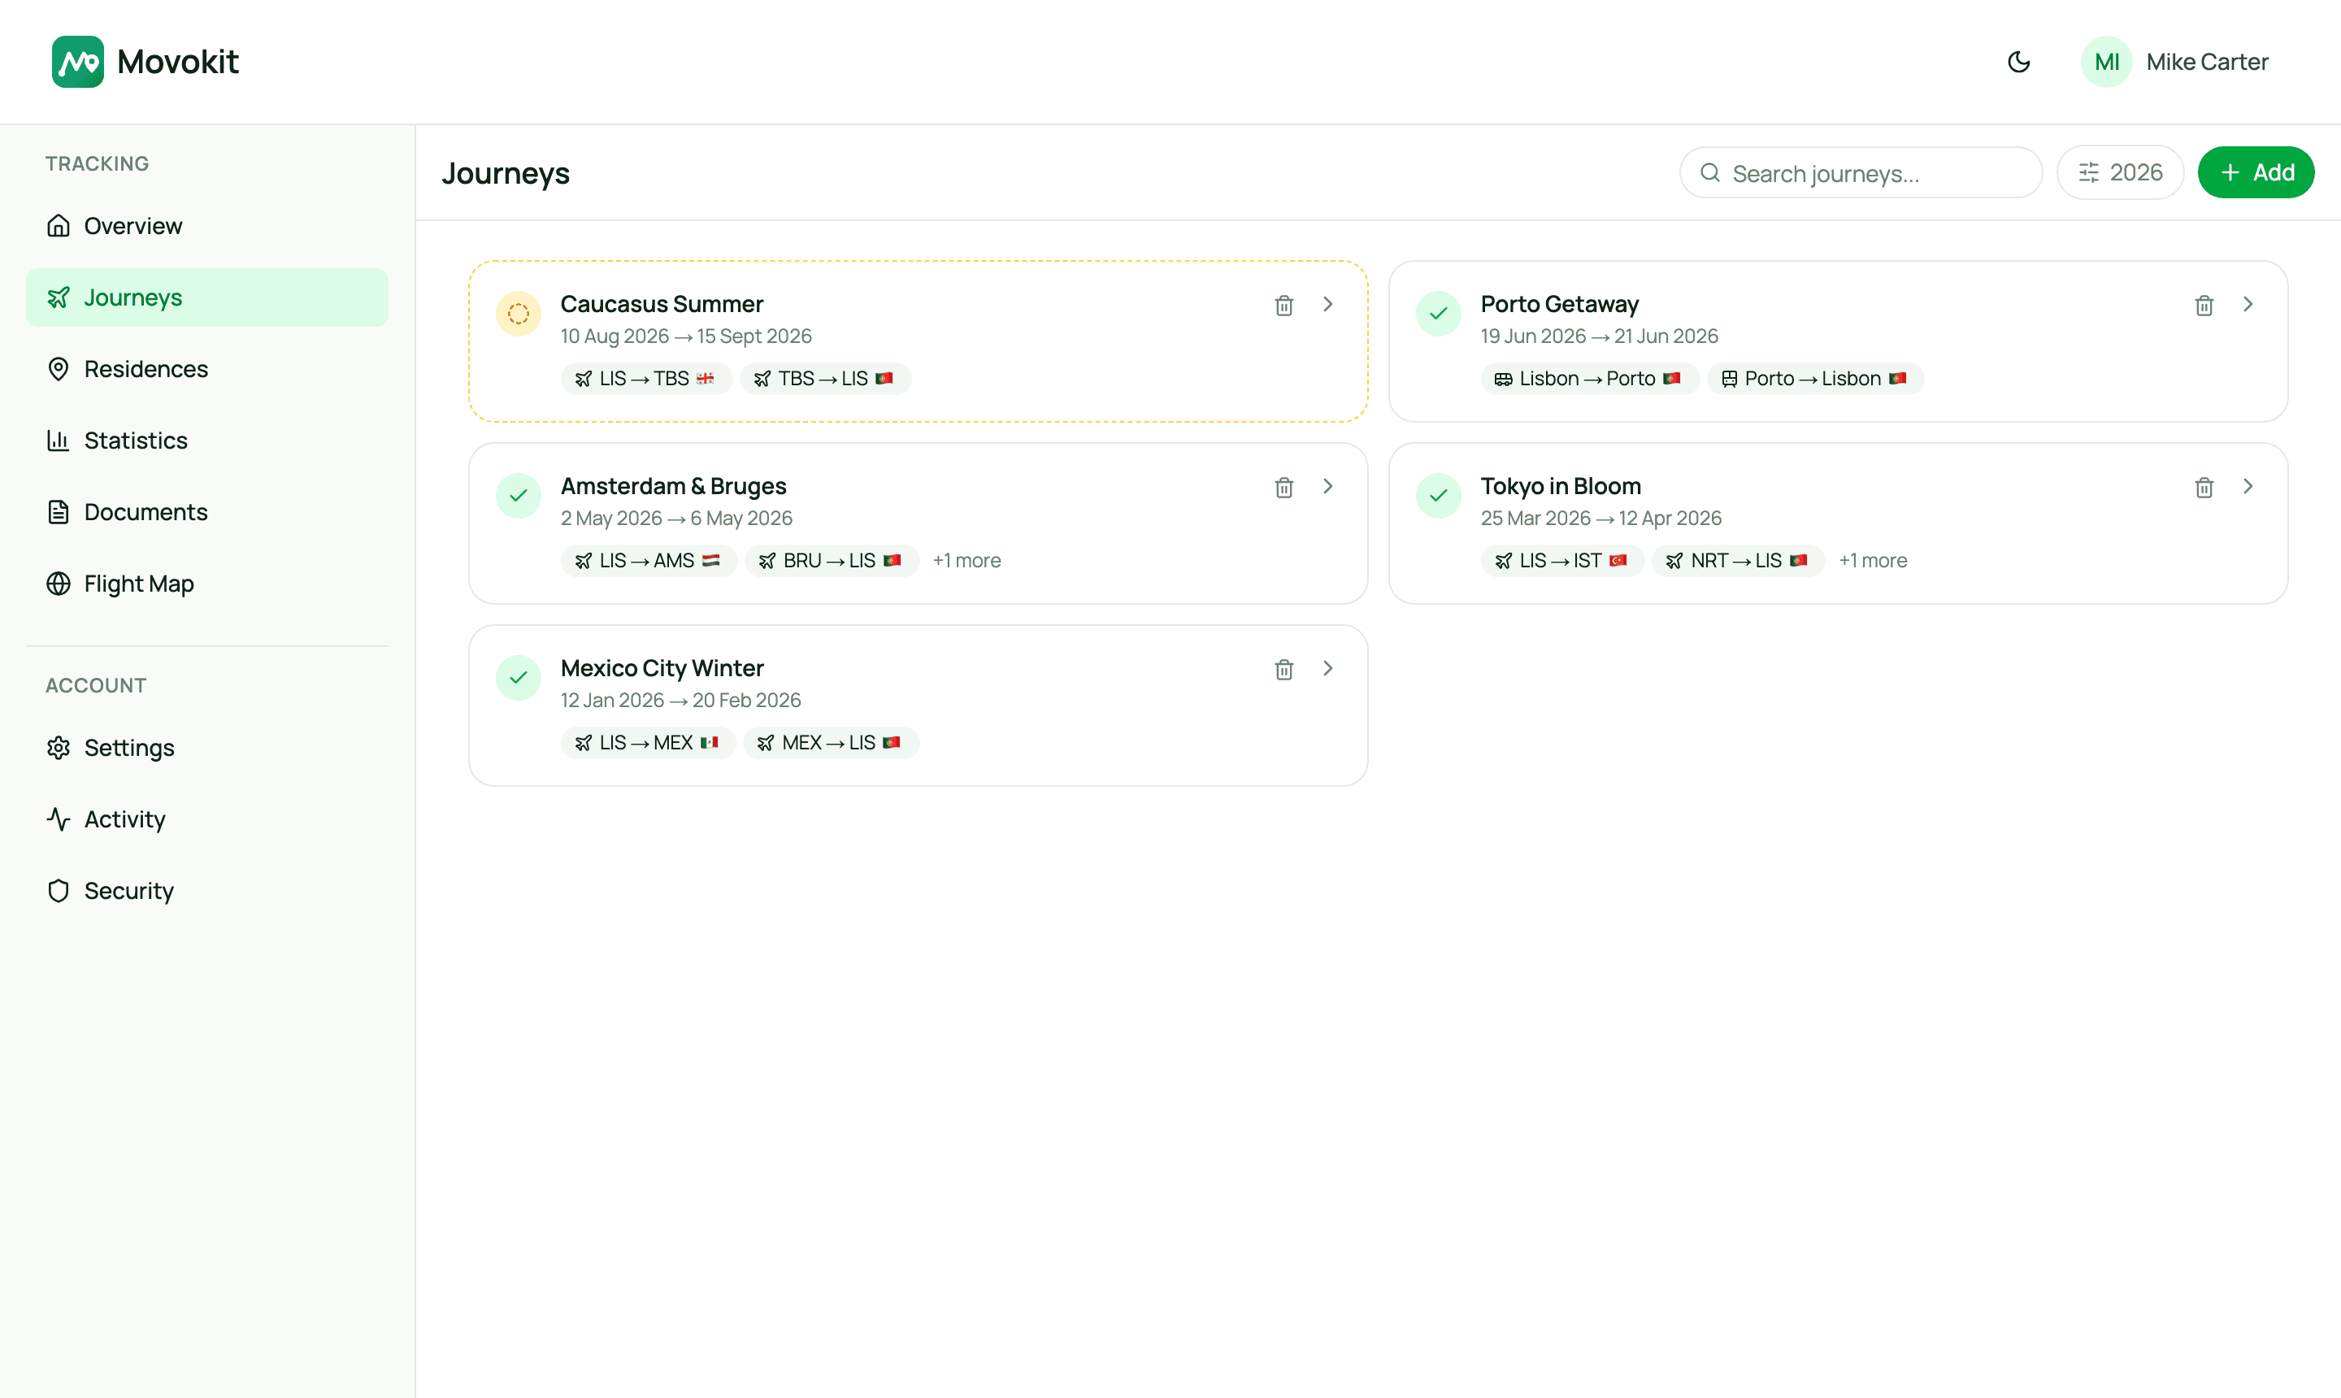2341x1398 pixels.
Task: Click the Caucasus Summer pending status icon
Action: click(x=518, y=314)
